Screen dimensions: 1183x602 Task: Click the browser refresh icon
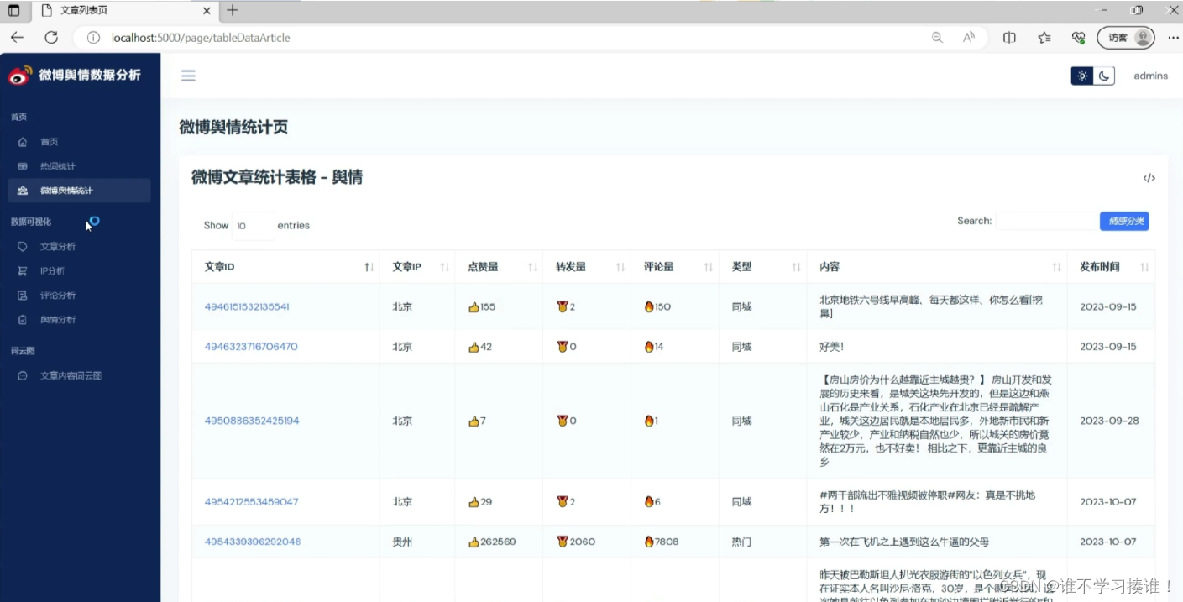point(51,38)
